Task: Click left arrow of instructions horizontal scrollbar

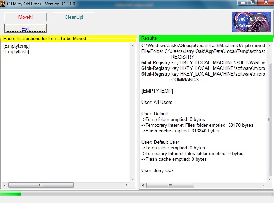Action: click(x=5, y=185)
